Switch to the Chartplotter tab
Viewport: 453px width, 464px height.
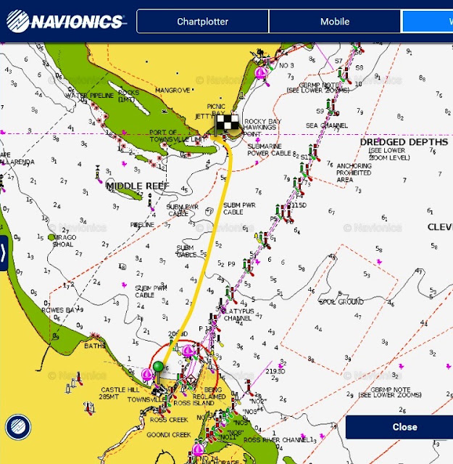(x=203, y=21)
